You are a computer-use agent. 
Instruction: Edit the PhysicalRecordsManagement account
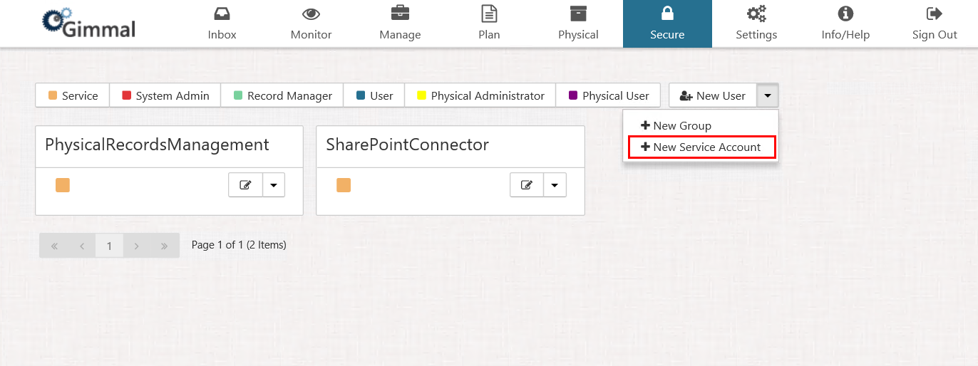click(x=246, y=184)
